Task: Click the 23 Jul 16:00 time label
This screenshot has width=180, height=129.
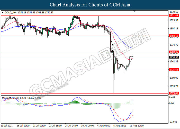Action: [55, 126]
